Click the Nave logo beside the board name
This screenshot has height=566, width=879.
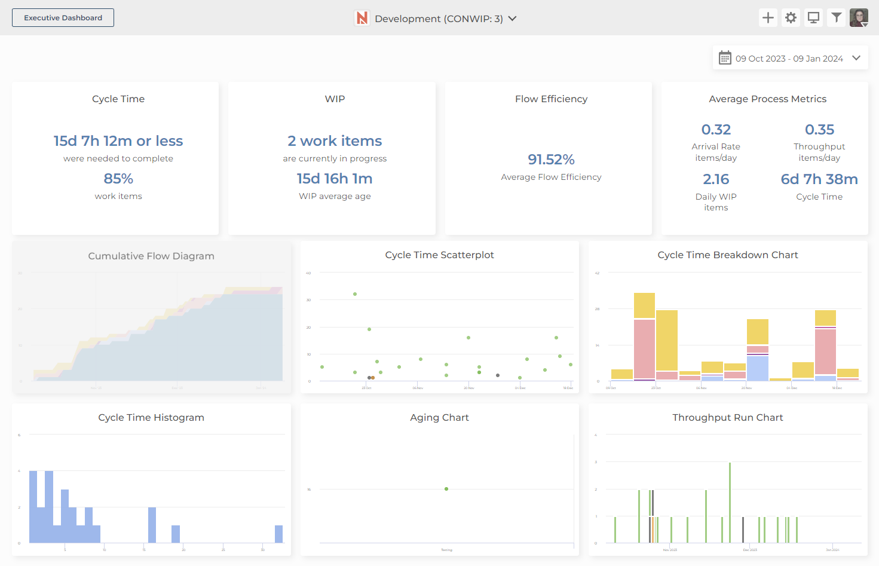point(362,18)
